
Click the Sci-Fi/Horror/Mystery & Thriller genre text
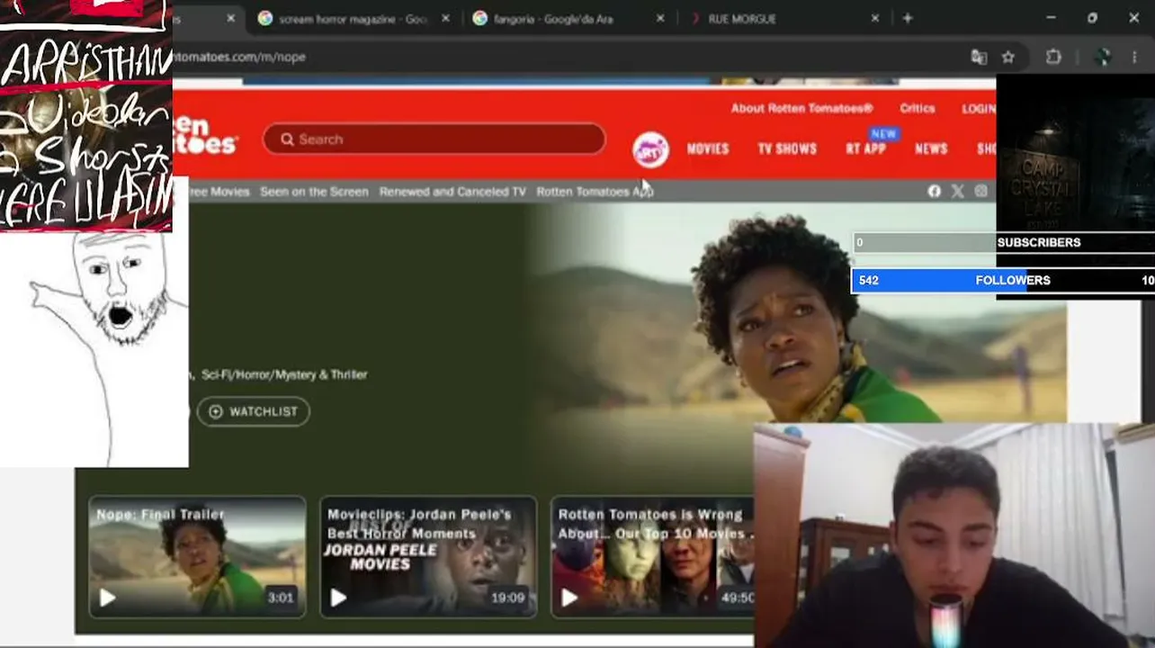pyautogui.click(x=284, y=374)
